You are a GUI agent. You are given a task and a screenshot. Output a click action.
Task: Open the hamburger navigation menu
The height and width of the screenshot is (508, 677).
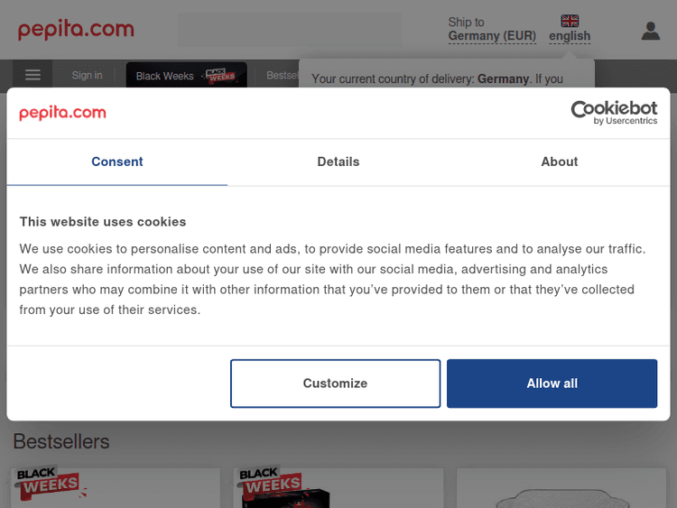coord(32,76)
